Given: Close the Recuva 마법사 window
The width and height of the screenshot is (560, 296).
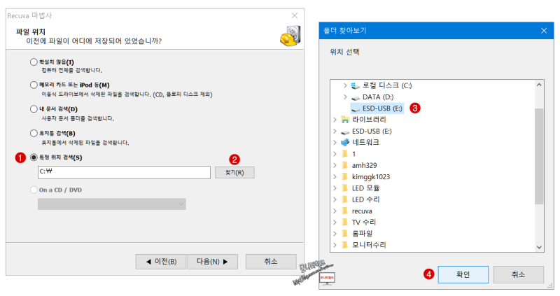Looking at the screenshot, I should [294, 15].
